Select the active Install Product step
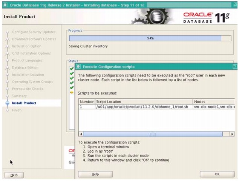 (24, 103)
